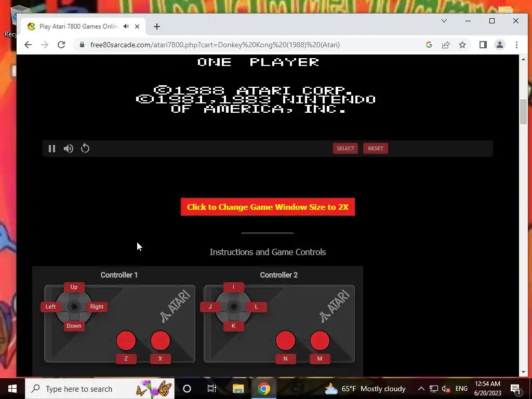Show hidden system tray icons
The height and width of the screenshot is (399, 532).
[x=421, y=389]
